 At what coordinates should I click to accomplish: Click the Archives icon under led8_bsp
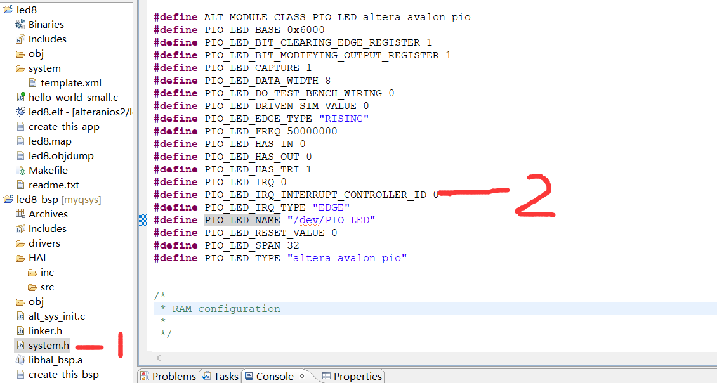pos(20,214)
